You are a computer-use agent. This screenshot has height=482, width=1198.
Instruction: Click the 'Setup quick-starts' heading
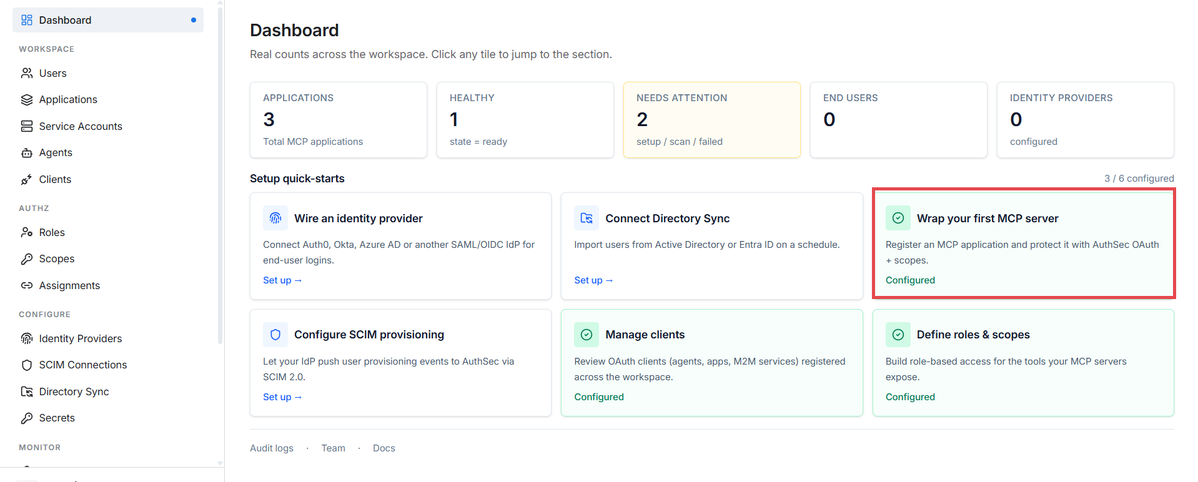click(x=297, y=179)
